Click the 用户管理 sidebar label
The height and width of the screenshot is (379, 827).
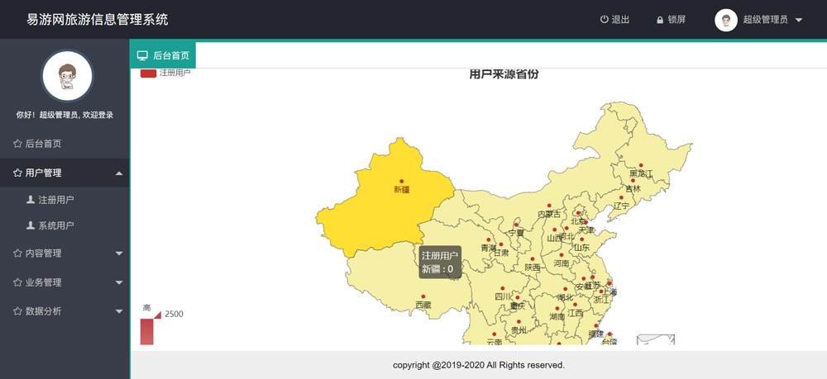43,173
